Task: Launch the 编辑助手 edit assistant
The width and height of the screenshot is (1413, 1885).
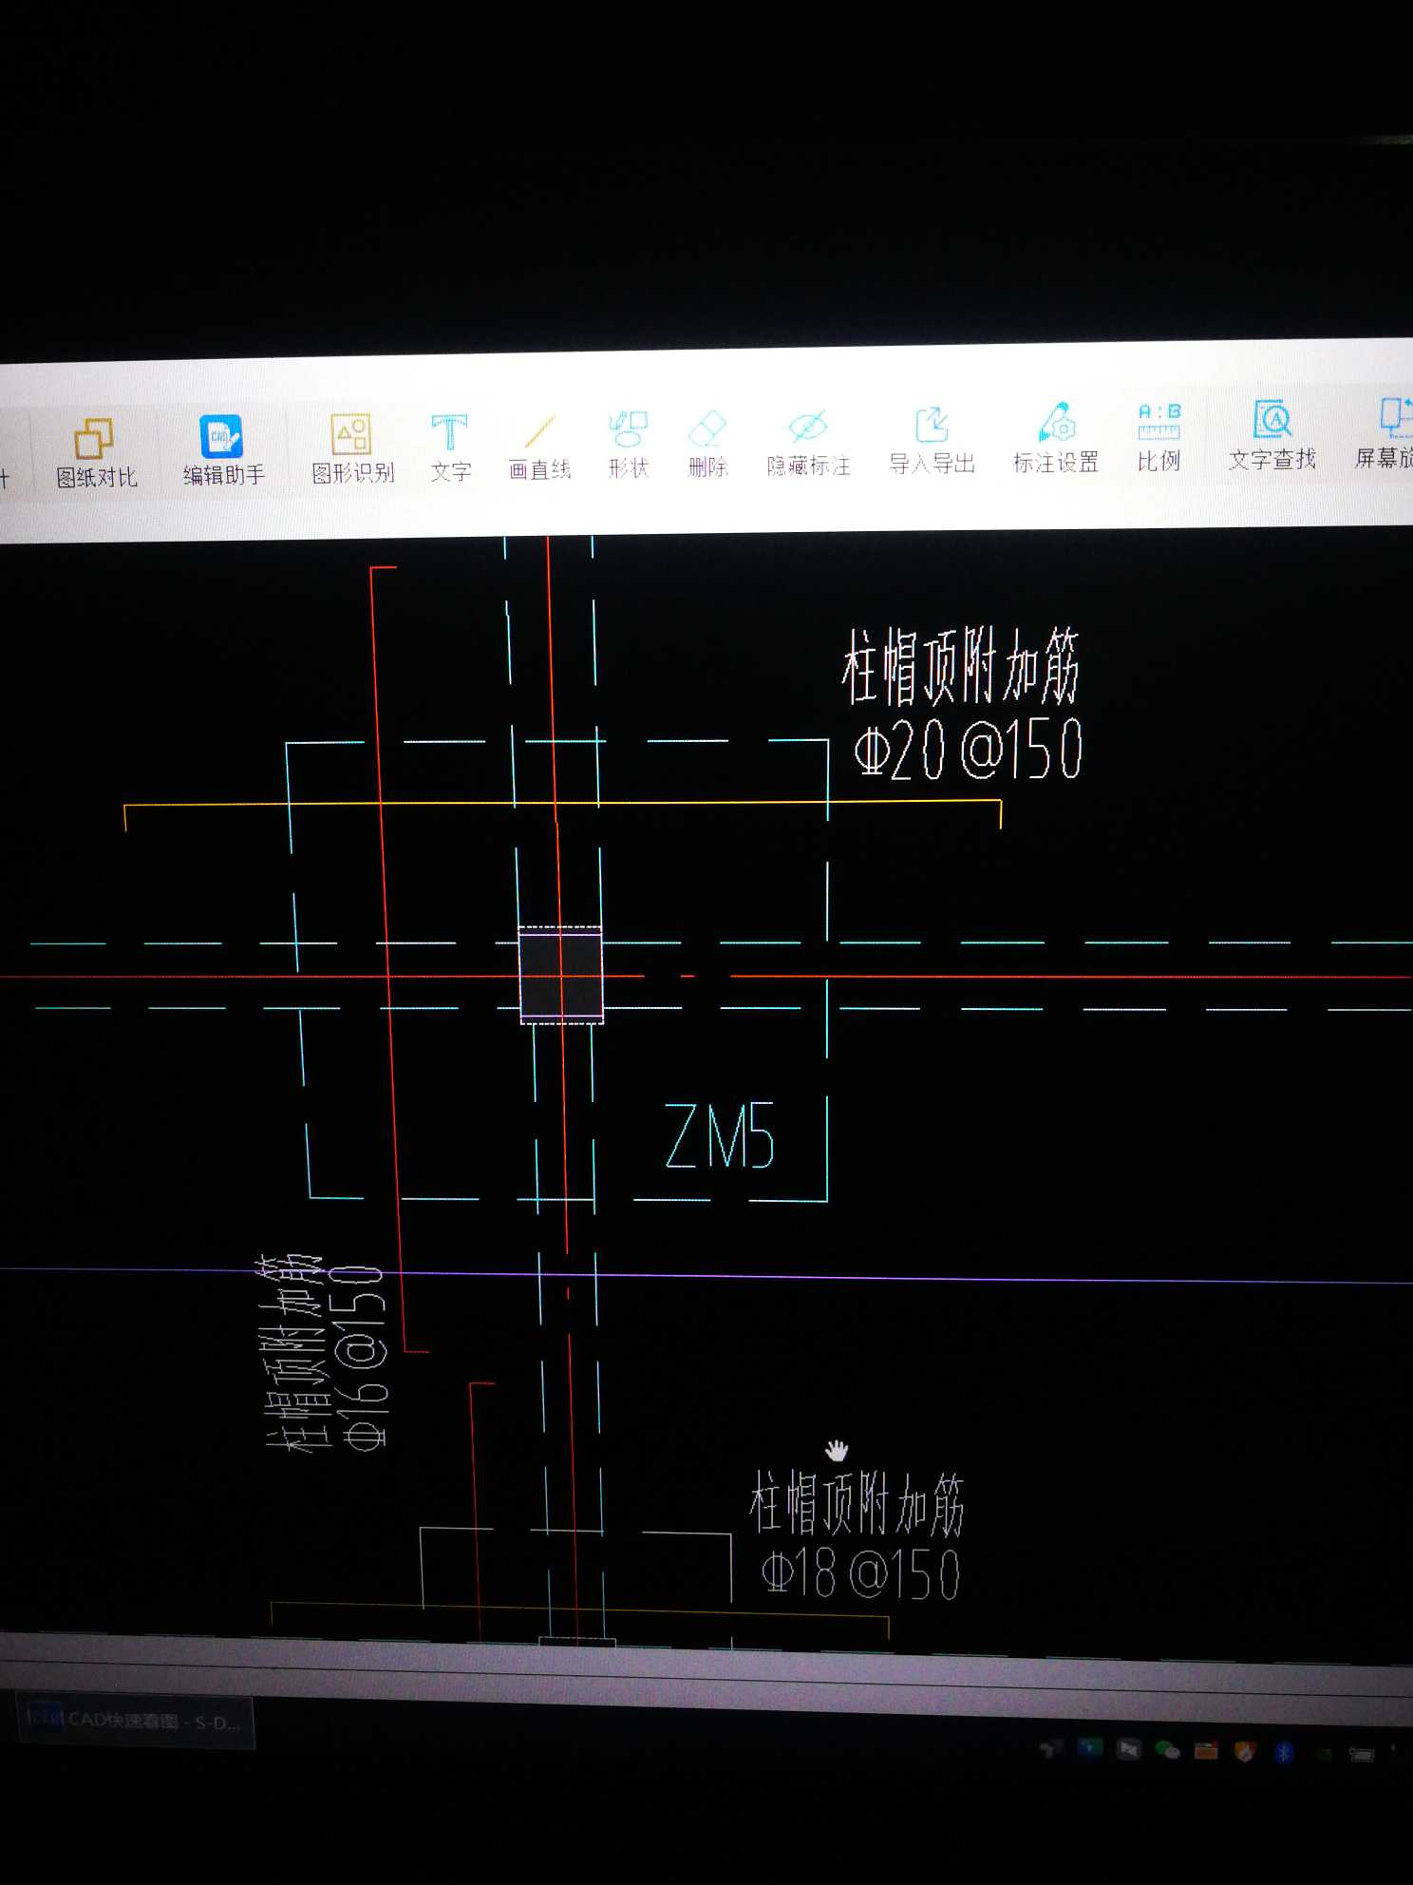Action: pyautogui.click(x=223, y=450)
